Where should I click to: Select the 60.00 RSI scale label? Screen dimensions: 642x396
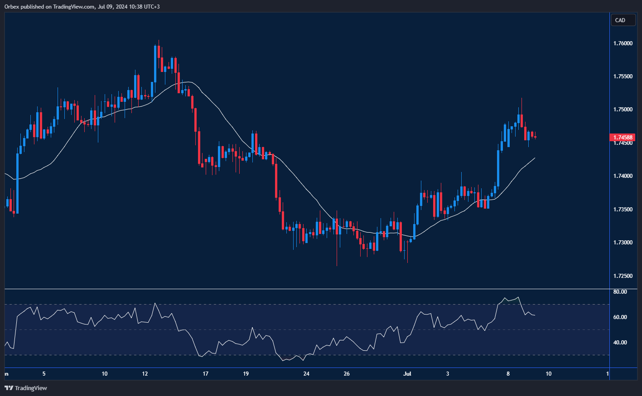pos(620,317)
